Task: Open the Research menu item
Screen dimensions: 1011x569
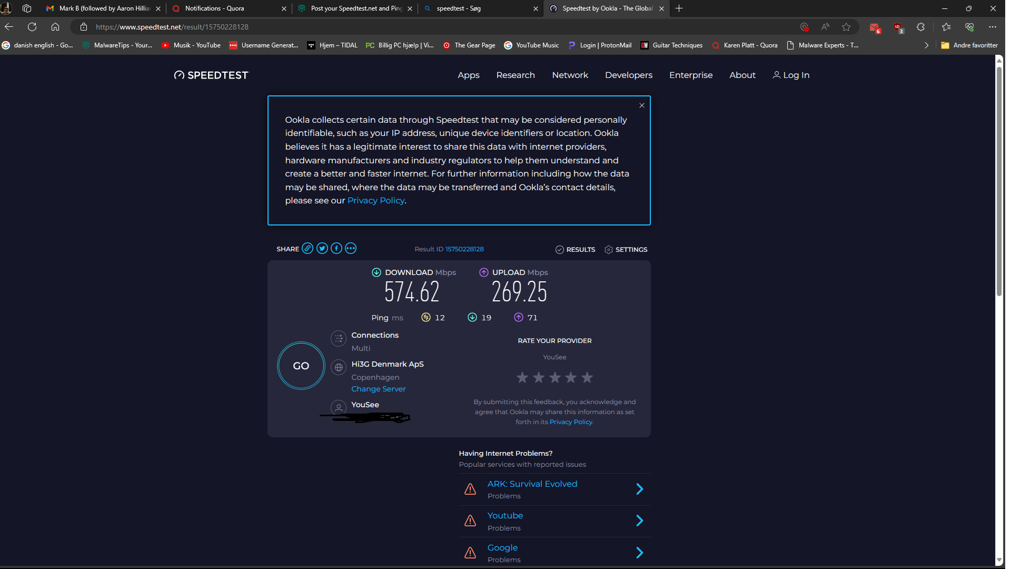Action: (515, 75)
